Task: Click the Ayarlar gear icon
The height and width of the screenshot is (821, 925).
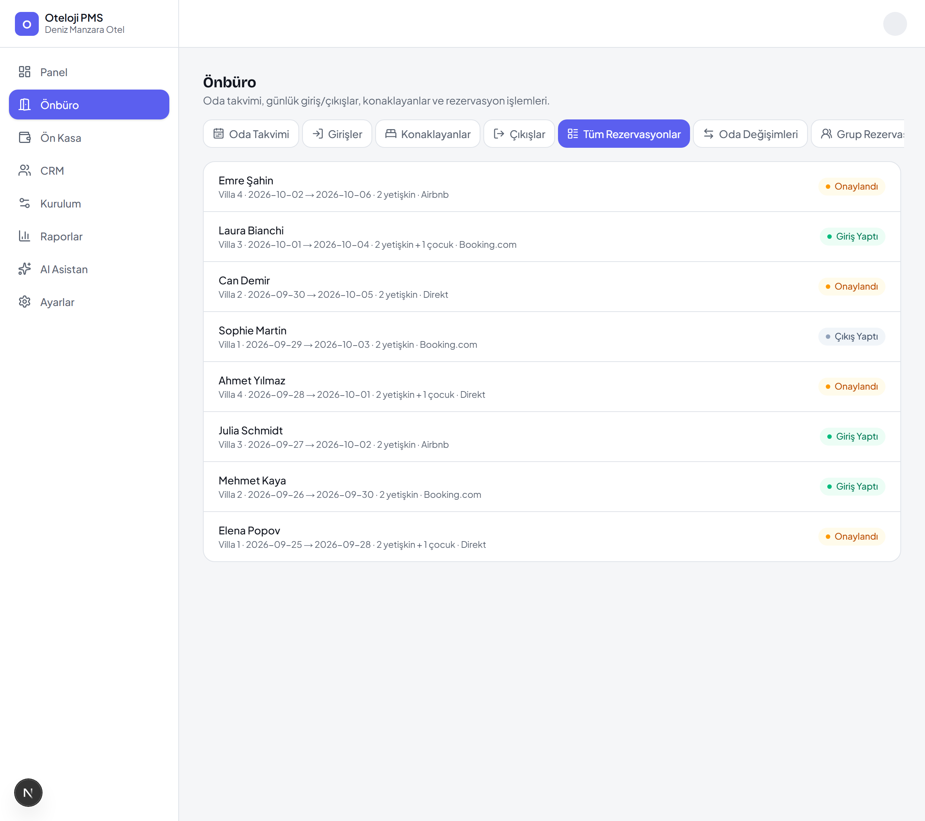Action: (25, 302)
